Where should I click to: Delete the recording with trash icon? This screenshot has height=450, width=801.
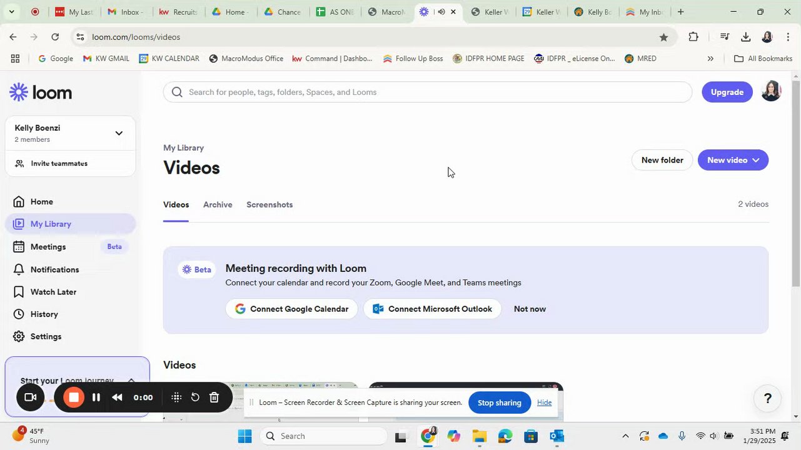214,397
